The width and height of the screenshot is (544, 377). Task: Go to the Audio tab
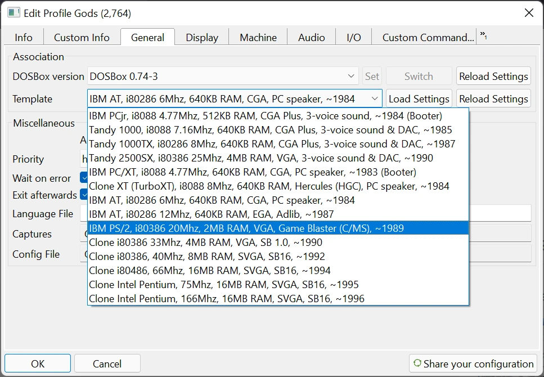click(312, 38)
